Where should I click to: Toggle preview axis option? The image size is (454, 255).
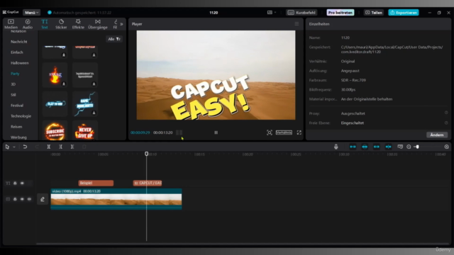[x=388, y=147]
